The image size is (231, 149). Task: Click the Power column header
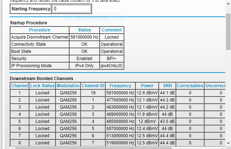coord(147,86)
